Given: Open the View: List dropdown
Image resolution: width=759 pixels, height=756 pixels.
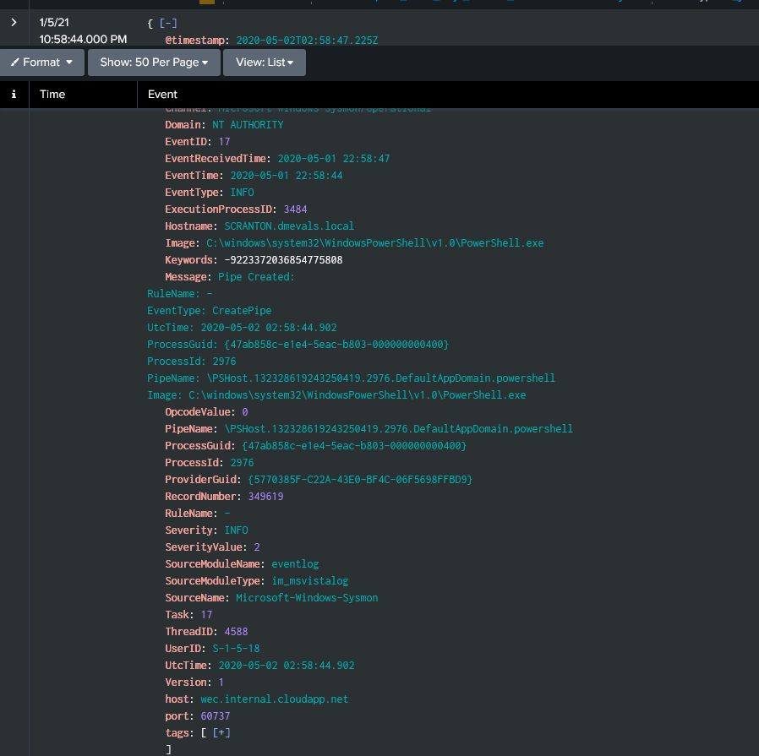Looking at the screenshot, I should (x=265, y=63).
